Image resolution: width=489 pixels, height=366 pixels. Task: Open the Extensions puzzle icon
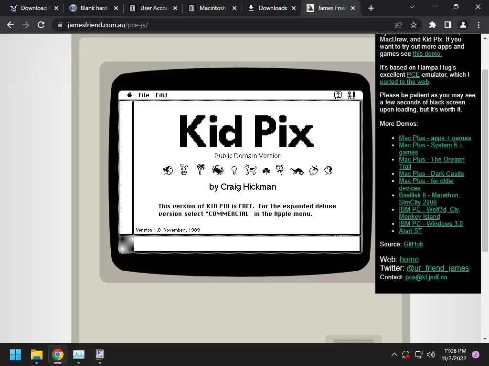pos(433,25)
